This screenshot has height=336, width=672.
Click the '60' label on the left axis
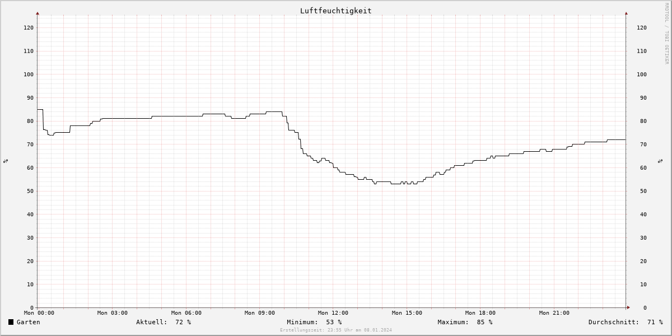(x=30, y=168)
